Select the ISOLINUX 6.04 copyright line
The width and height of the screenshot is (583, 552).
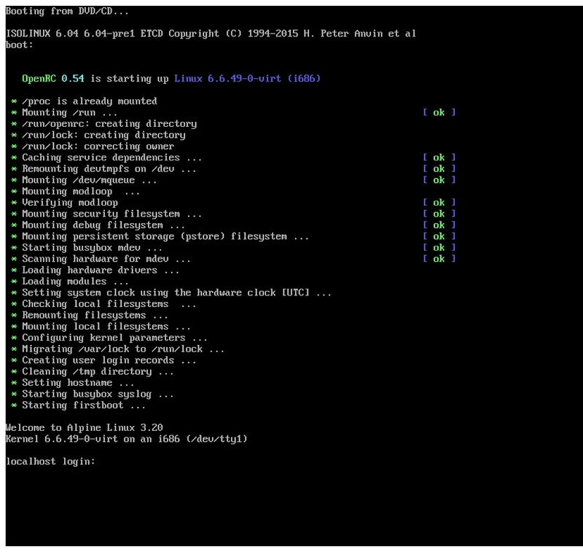click(x=211, y=34)
